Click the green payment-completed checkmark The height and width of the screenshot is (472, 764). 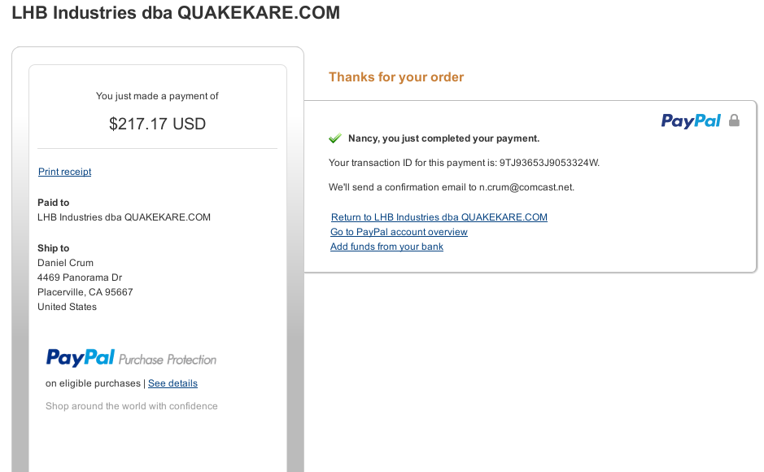[334, 138]
